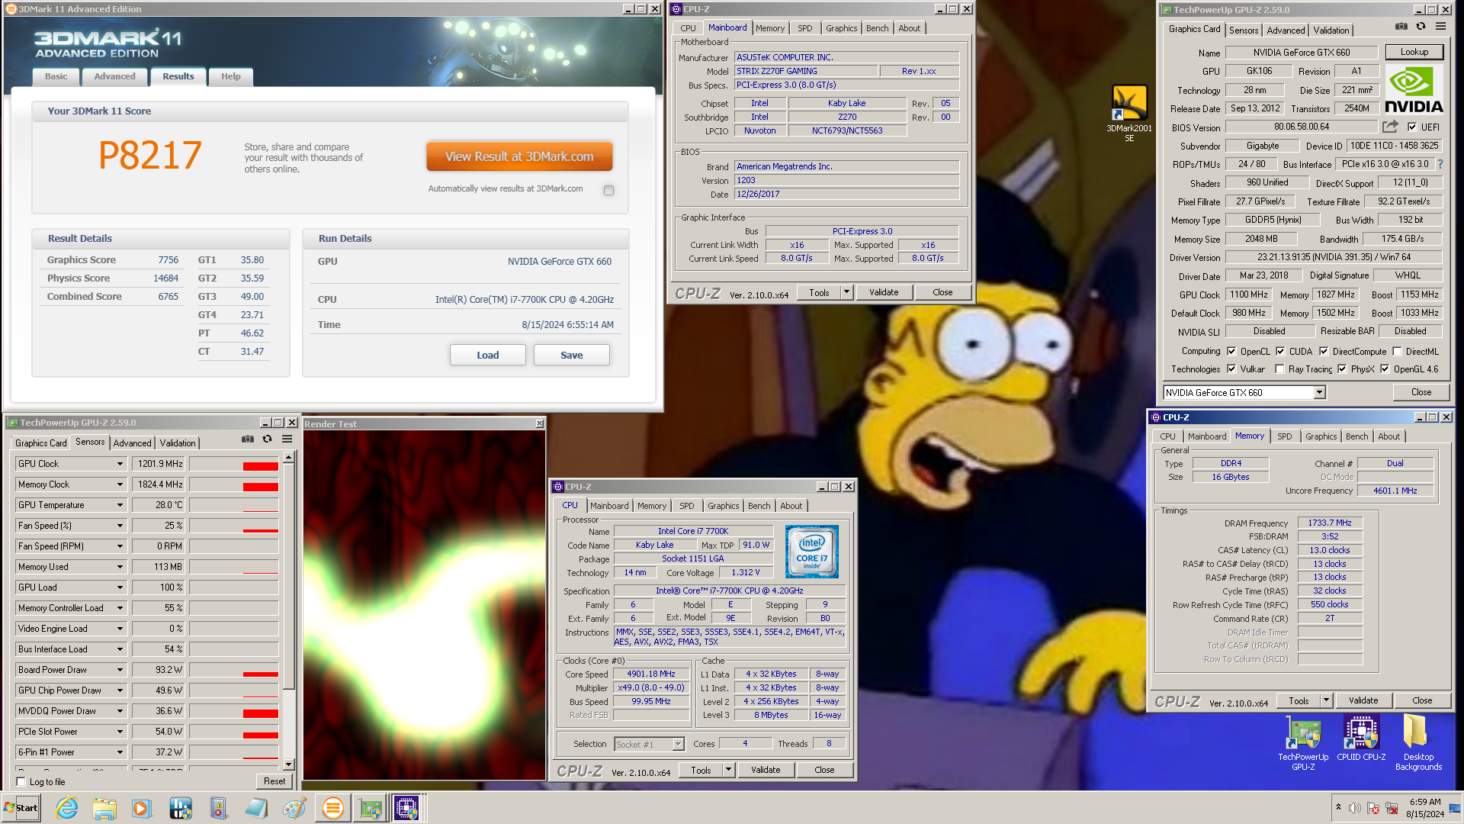Screen dimensions: 1464x824
Task: Click the Lookup button in GPU-Z
Action: click(1414, 52)
